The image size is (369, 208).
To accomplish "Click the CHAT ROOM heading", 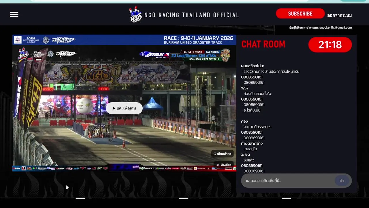I will point(263,44).
